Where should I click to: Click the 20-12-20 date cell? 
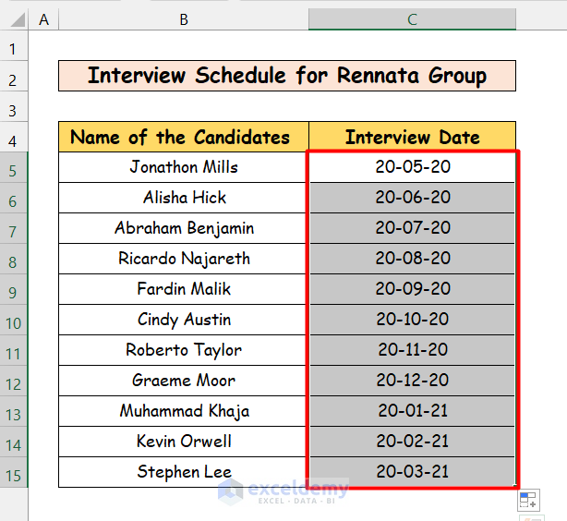tap(412, 381)
